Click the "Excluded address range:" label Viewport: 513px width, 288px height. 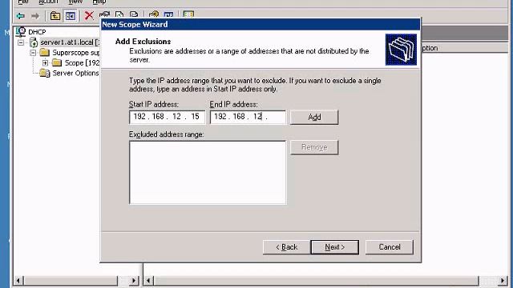tap(166, 134)
